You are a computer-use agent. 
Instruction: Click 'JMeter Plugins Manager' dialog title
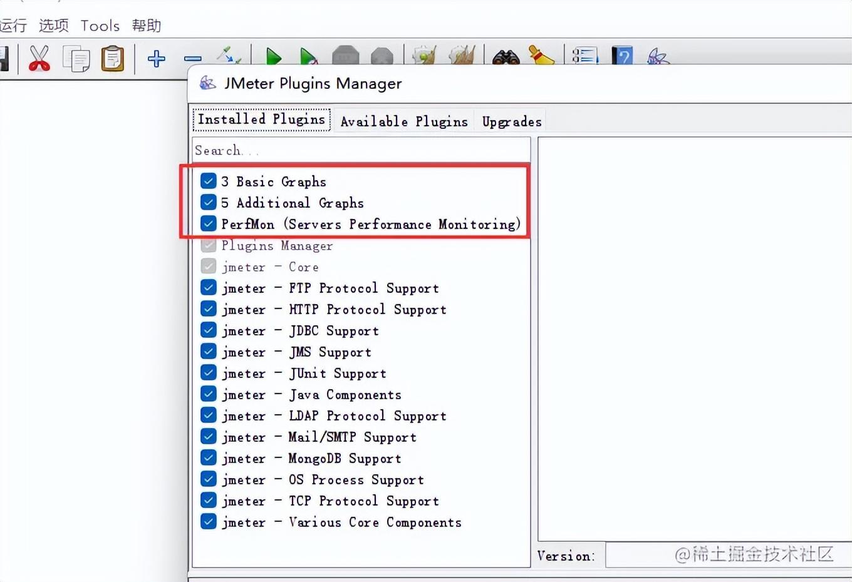(313, 83)
